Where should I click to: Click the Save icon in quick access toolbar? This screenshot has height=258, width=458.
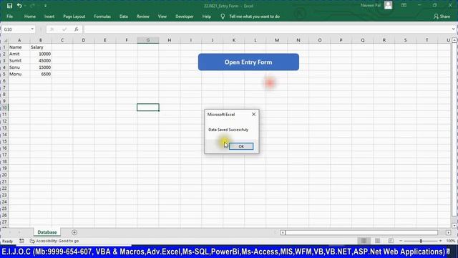[x=9, y=6]
